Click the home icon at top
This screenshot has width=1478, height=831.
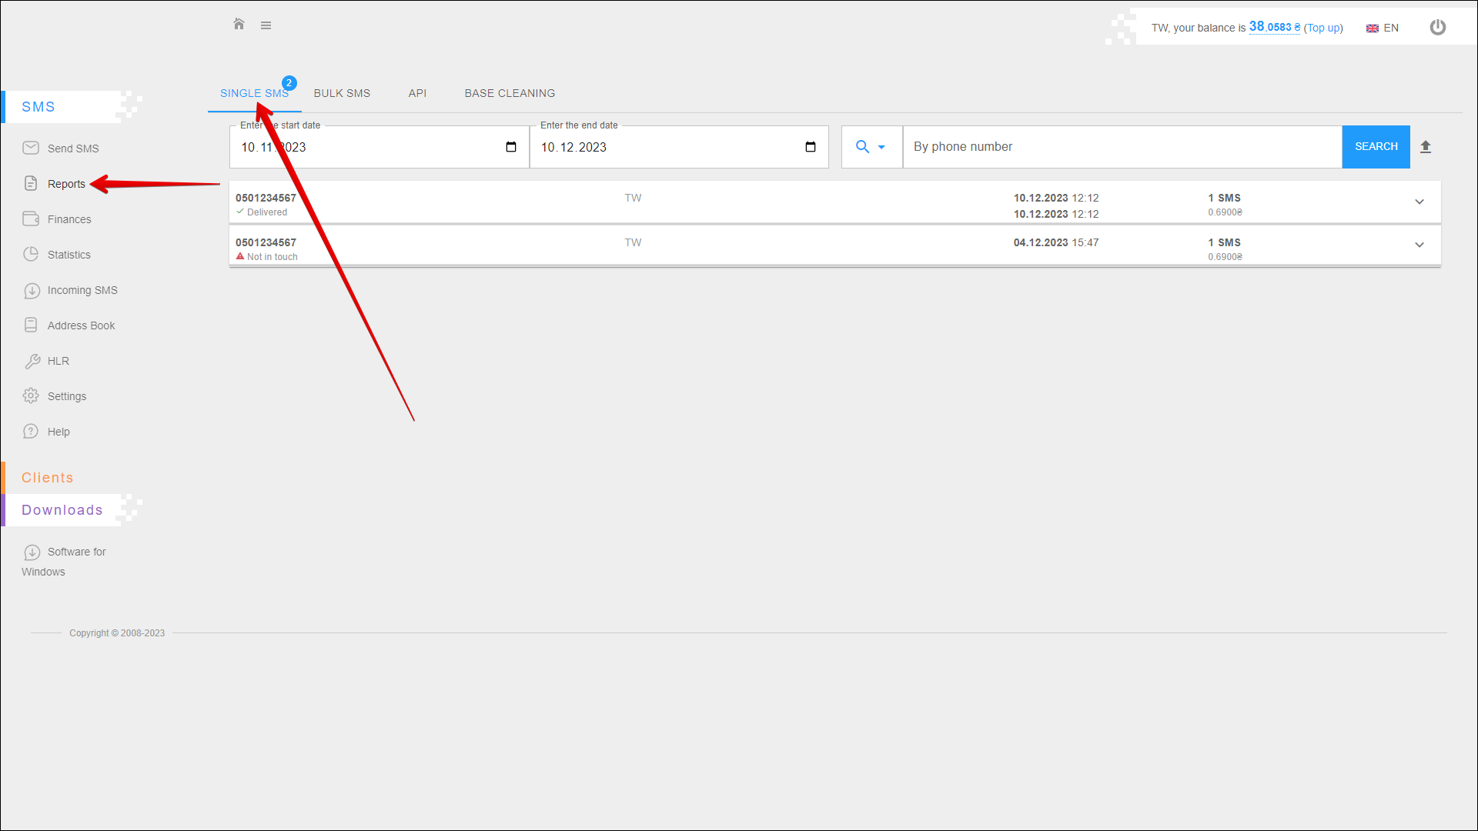point(239,25)
